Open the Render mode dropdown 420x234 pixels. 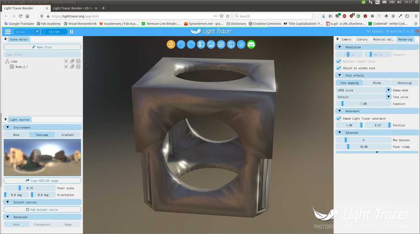pos(27,31)
